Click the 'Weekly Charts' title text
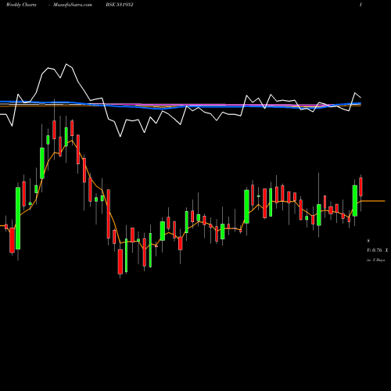The height and width of the screenshot is (391, 391). point(22,5)
